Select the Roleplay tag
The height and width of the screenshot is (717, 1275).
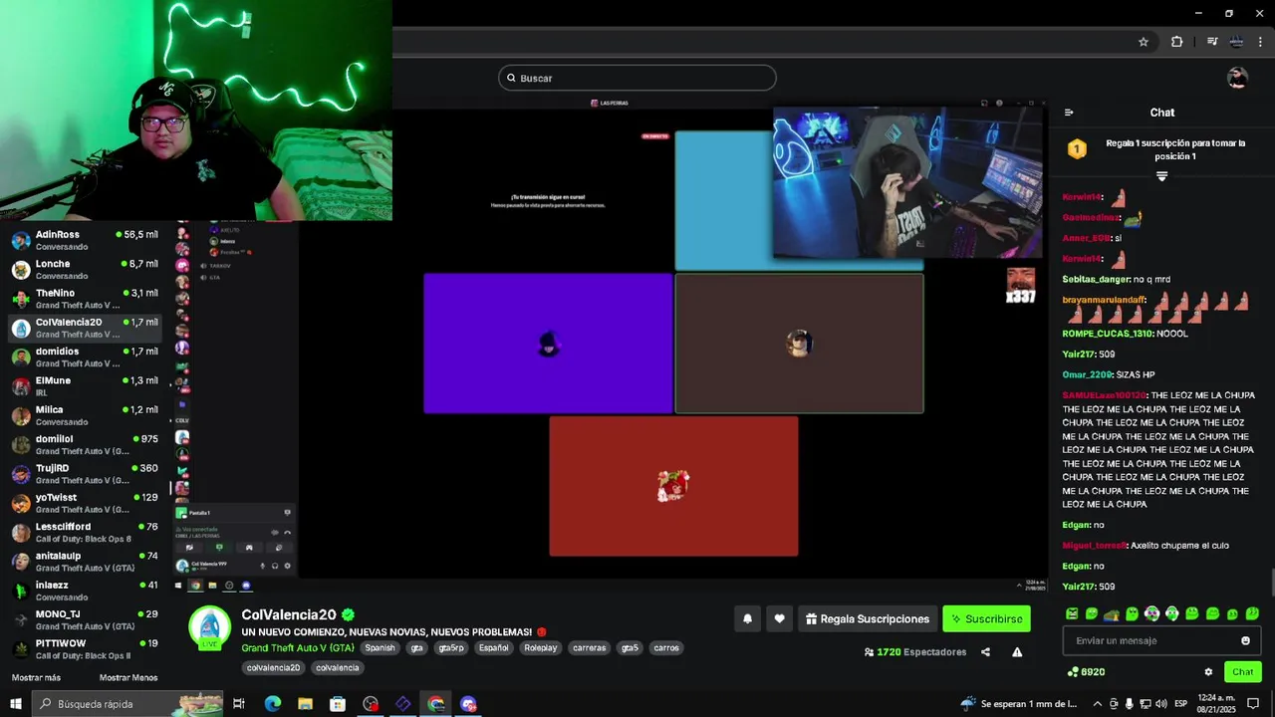541,647
